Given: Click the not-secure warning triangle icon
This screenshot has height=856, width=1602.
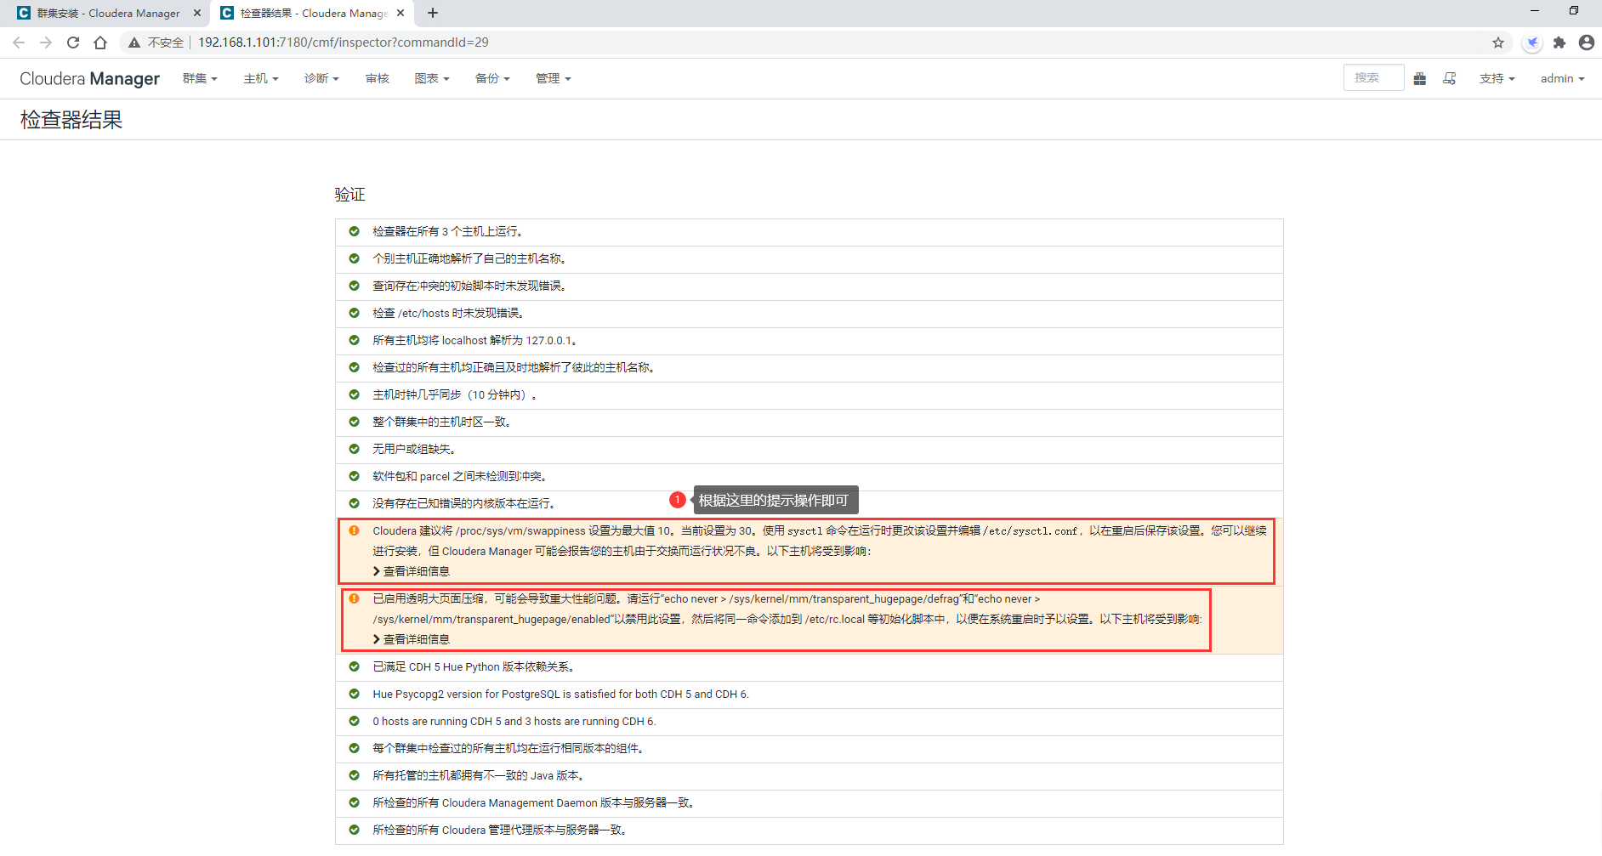Looking at the screenshot, I should (x=134, y=43).
